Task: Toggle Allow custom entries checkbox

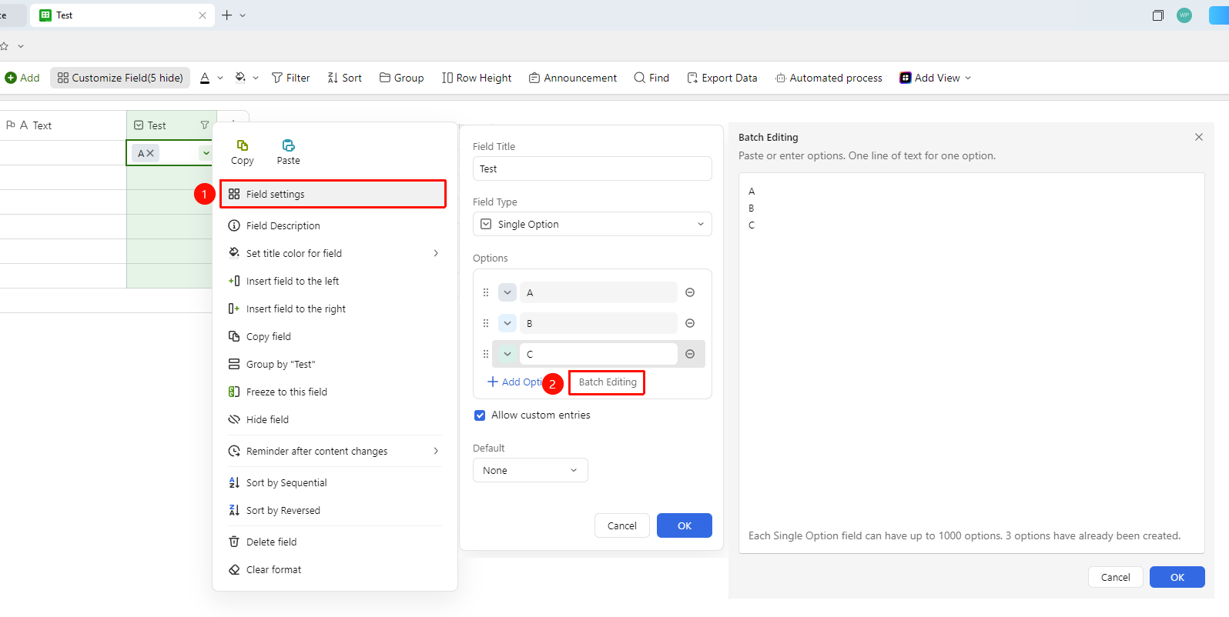Action: pyautogui.click(x=480, y=415)
